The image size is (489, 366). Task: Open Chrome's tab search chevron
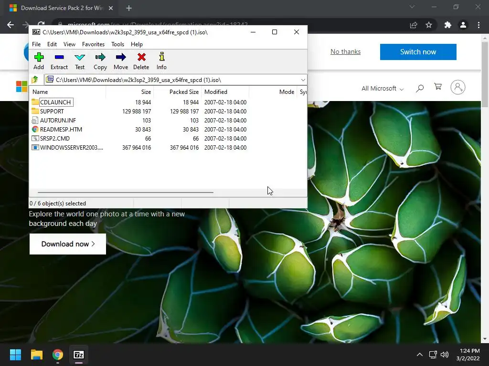pos(412,7)
